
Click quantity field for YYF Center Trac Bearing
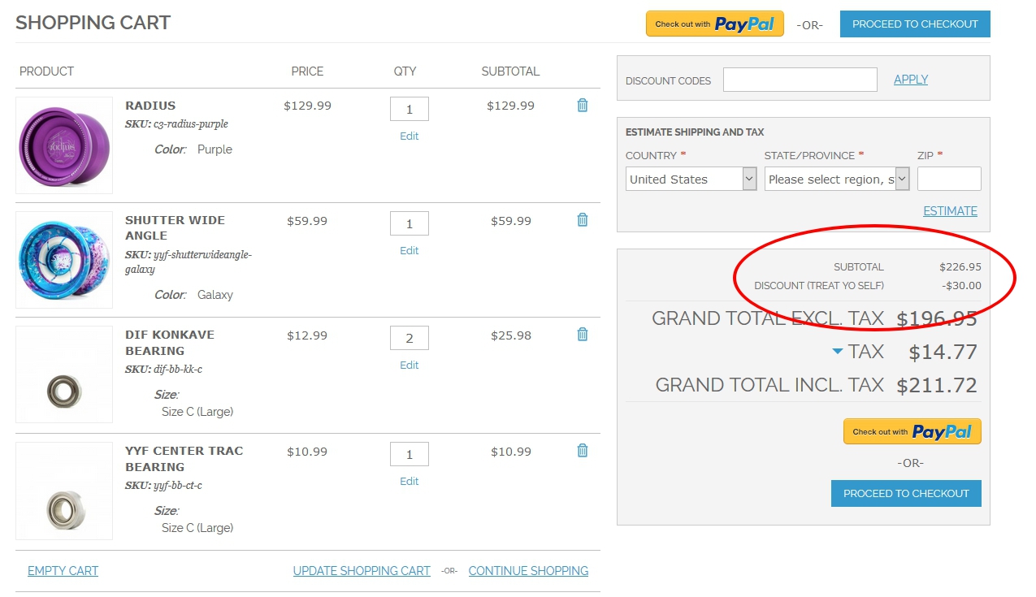pos(410,454)
